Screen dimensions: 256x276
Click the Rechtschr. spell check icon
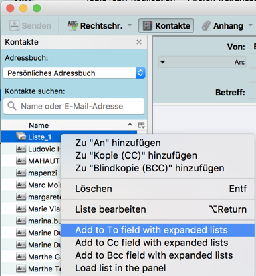(x=73, y=25)
